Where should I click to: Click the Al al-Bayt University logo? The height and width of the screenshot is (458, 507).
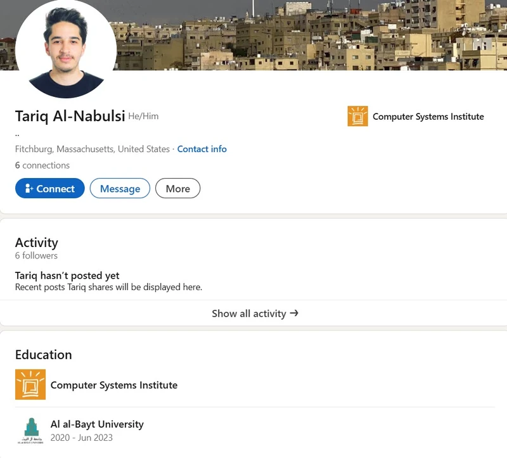coord(30,431)
